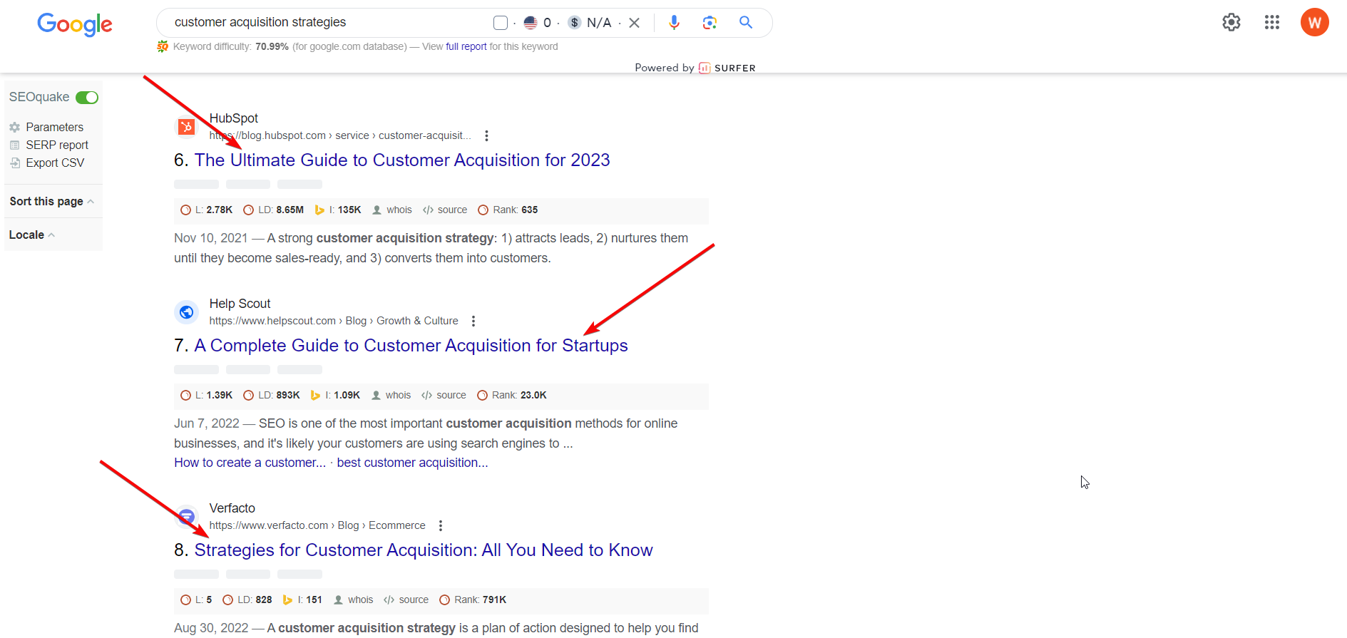Toggle the SEOquake switch off
This screenshot has width=1347, height=638.
point(87,98)
